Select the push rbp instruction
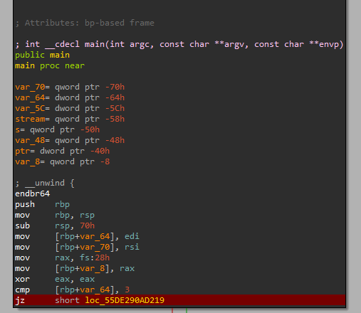Screen dimensions: 361x313 click(x=43, y=204)
